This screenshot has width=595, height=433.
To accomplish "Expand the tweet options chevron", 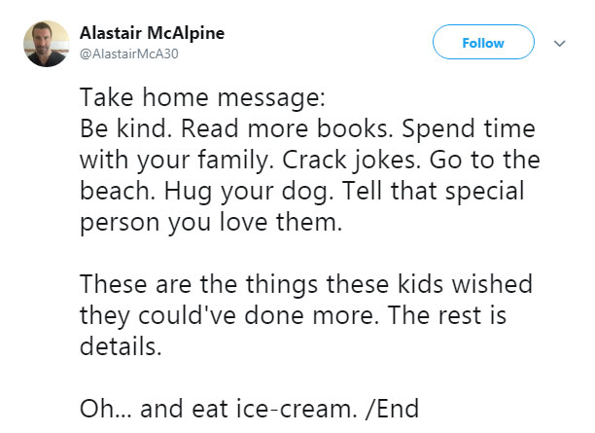I will click(x=559, y=43).
